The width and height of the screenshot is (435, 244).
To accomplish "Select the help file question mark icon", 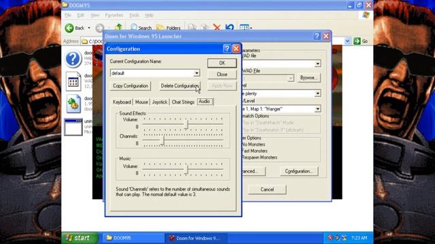I will click(x=73, y=59).
